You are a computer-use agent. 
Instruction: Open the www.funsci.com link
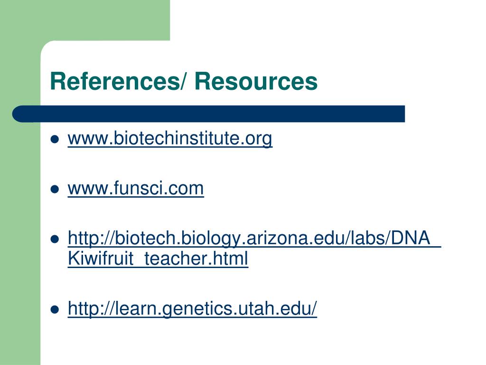[x=136, y=189]
